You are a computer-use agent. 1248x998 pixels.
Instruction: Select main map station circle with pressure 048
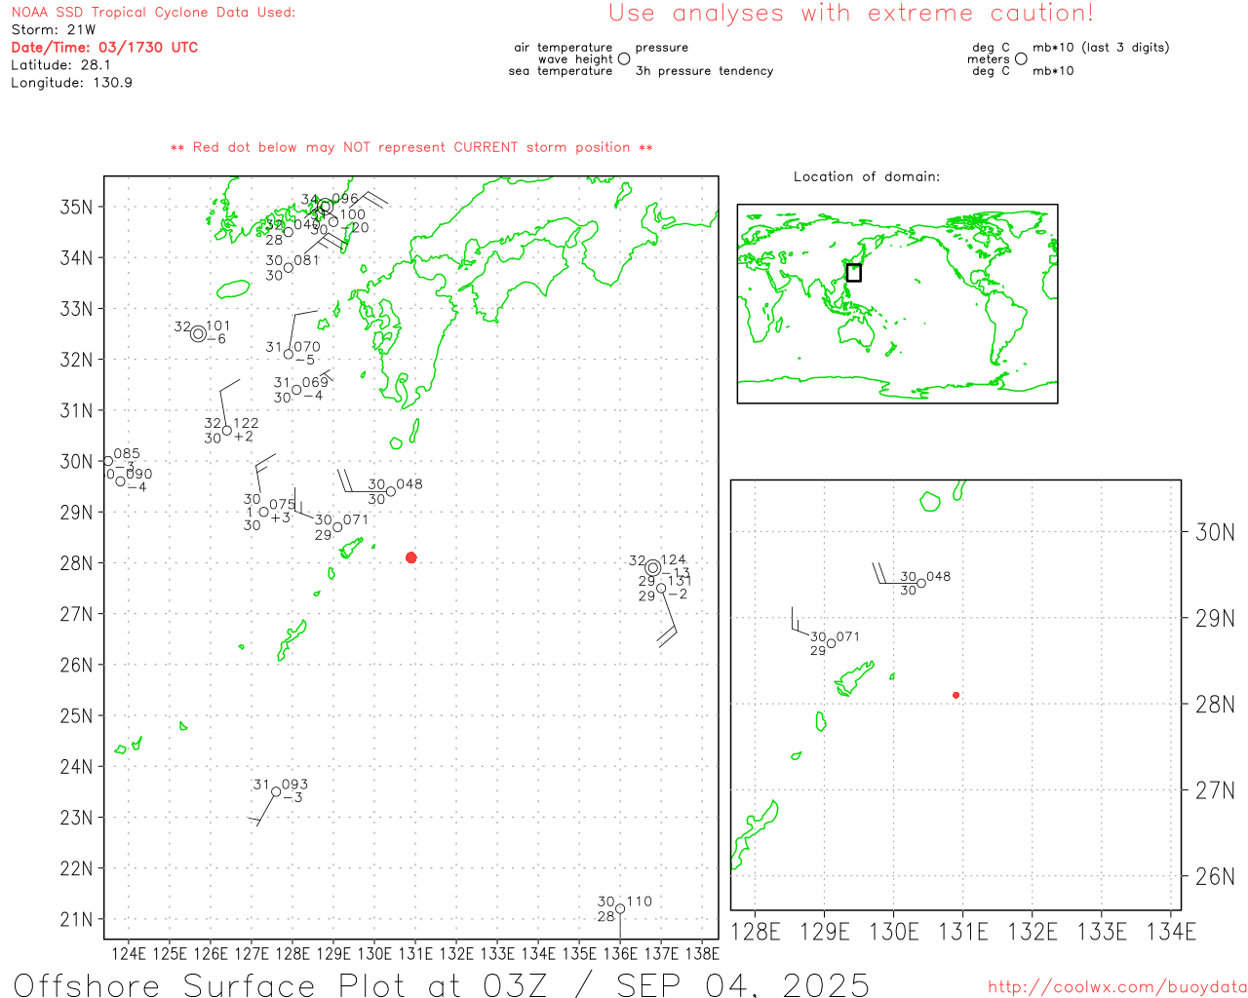coord(391,491)
